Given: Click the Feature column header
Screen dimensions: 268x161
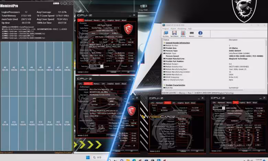Looking at the screenshot, I should tap(166, 40).
